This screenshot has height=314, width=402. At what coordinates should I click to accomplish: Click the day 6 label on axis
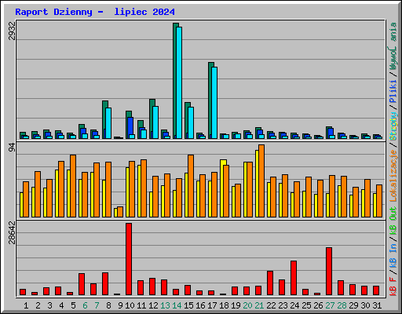click(x=85, y=305)
